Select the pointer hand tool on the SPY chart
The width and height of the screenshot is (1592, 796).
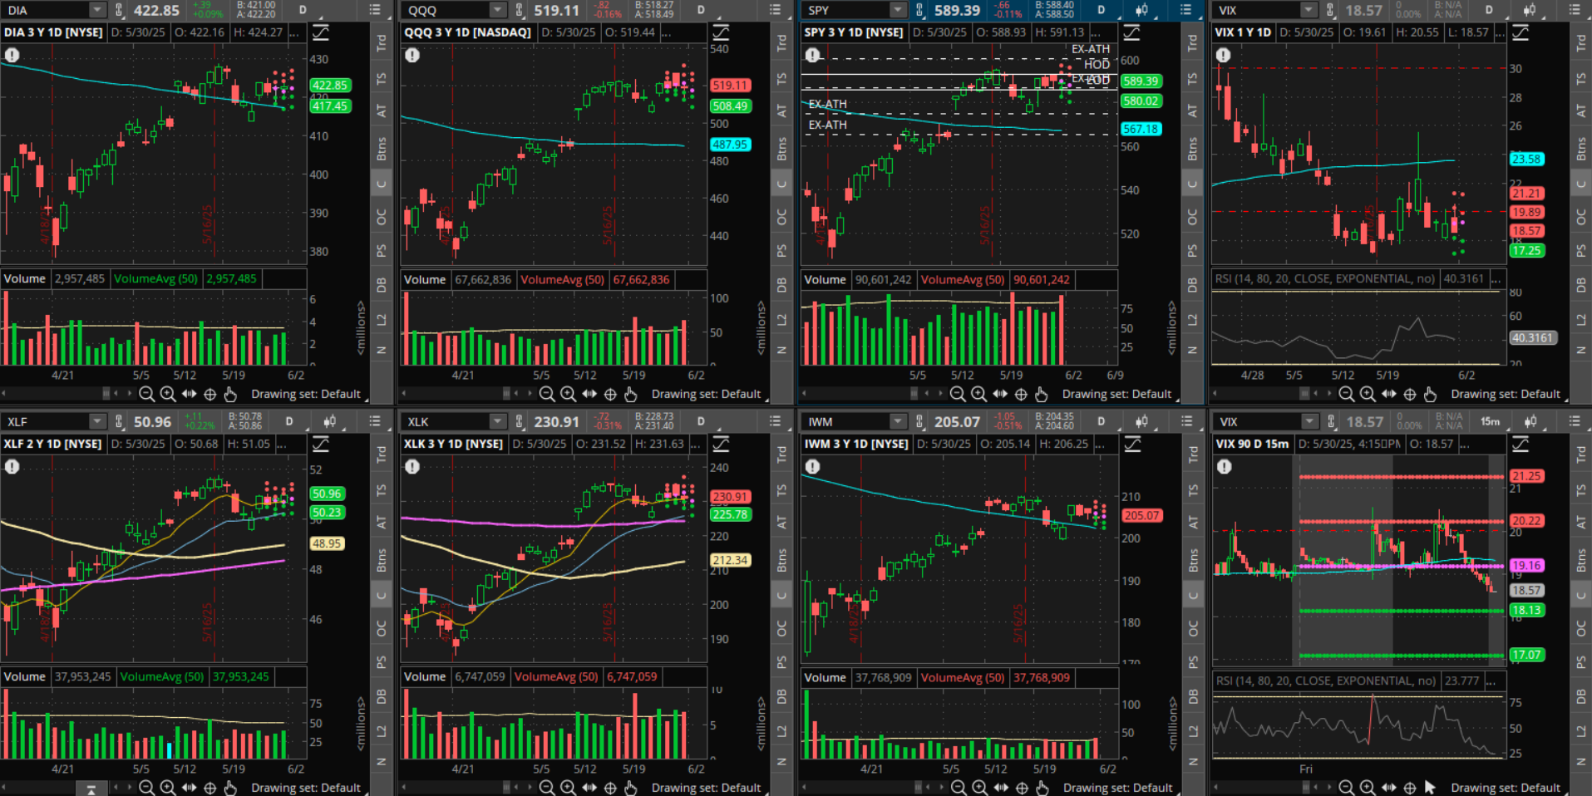pos(1041,394)
